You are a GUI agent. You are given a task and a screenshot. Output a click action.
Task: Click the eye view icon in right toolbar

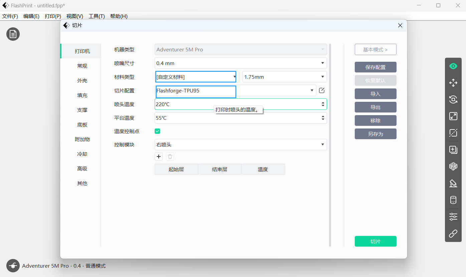tap(453, 66)
